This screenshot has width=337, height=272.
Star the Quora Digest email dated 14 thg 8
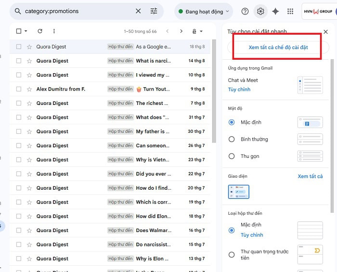[29, 61]
